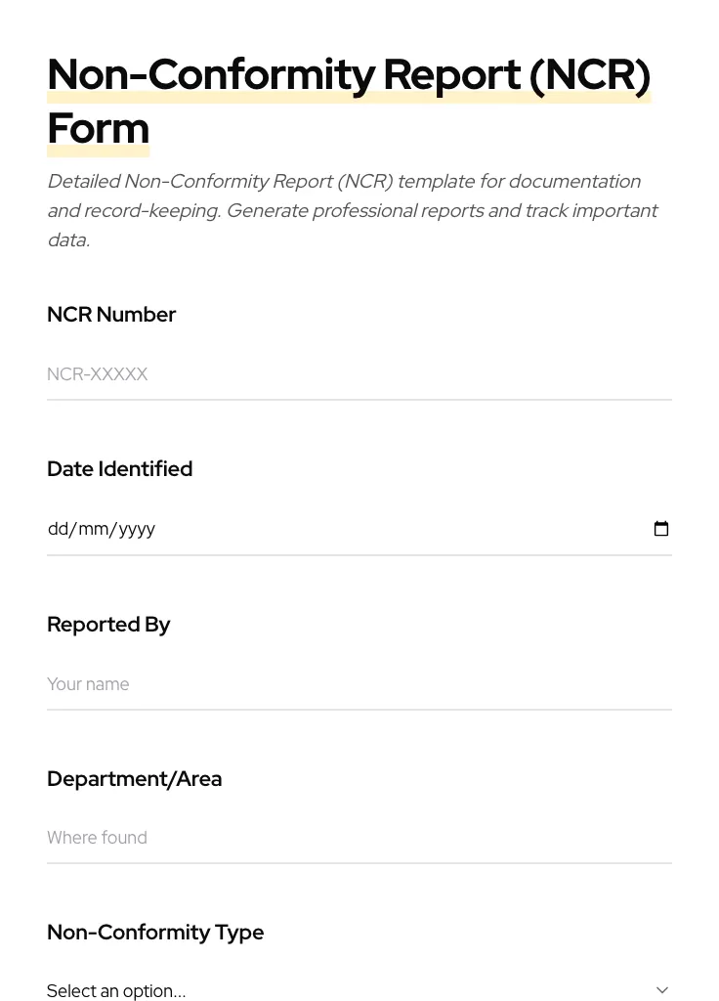Click the "Non-Conformity Type" label
This screenshot has height=1001, width=719.
[155, 933]
